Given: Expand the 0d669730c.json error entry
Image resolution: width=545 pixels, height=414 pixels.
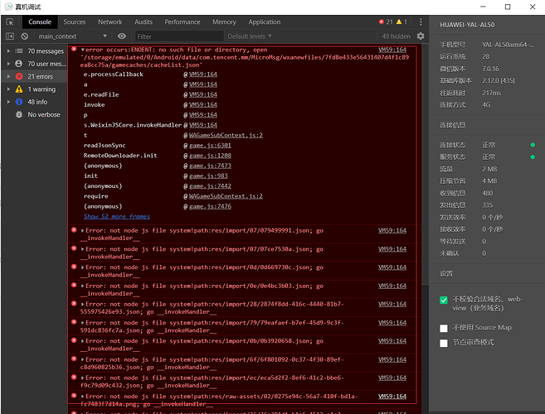Looking at the screenshot, I should [x=83, y=267].
